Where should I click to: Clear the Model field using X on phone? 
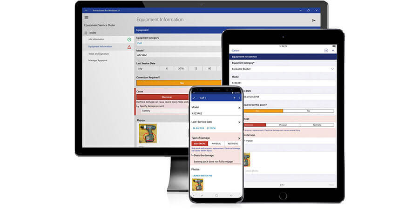[239, 107]
